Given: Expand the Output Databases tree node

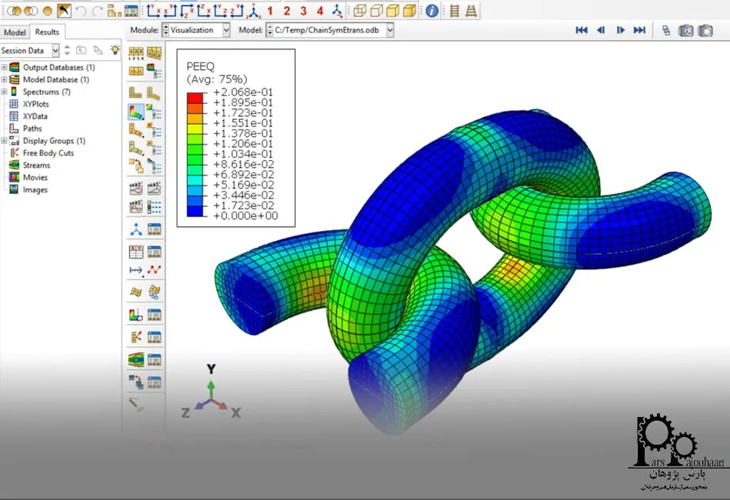Looking at the screenshot, I should tap(5, 68).
